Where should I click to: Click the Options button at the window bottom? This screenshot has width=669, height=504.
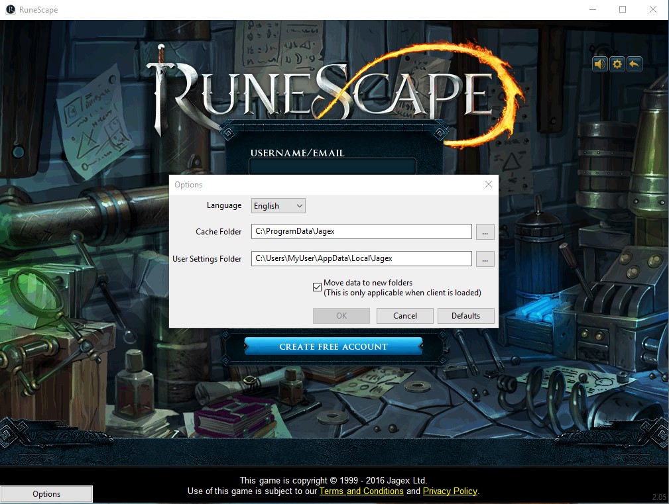pyautogui.click(x=46, y=494)
